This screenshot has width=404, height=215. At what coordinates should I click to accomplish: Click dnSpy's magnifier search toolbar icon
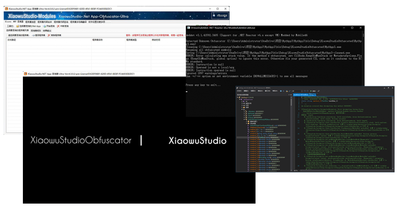coord(319,91)
